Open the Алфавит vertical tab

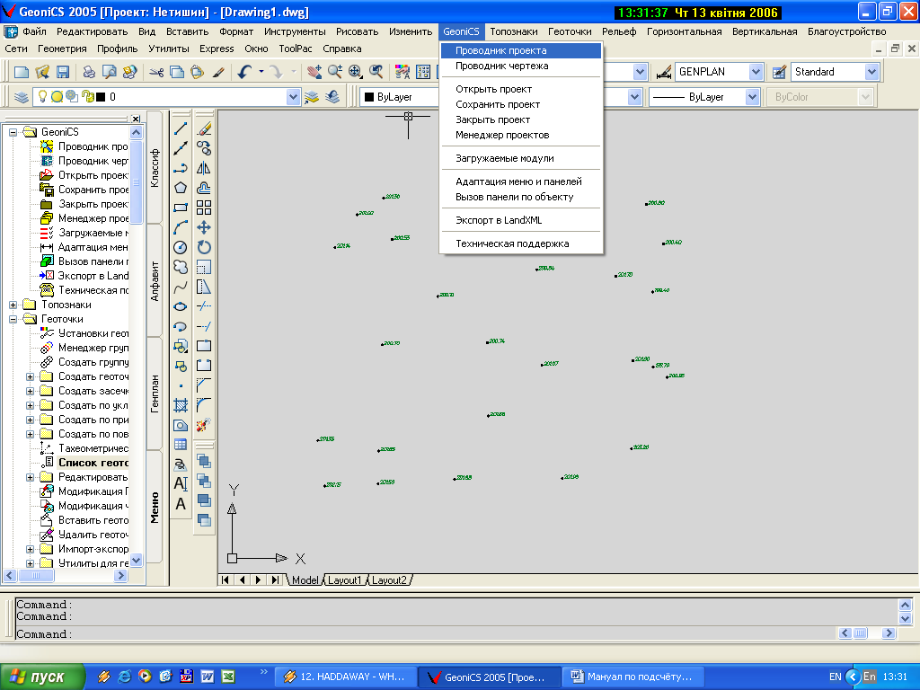pos(155,280)
